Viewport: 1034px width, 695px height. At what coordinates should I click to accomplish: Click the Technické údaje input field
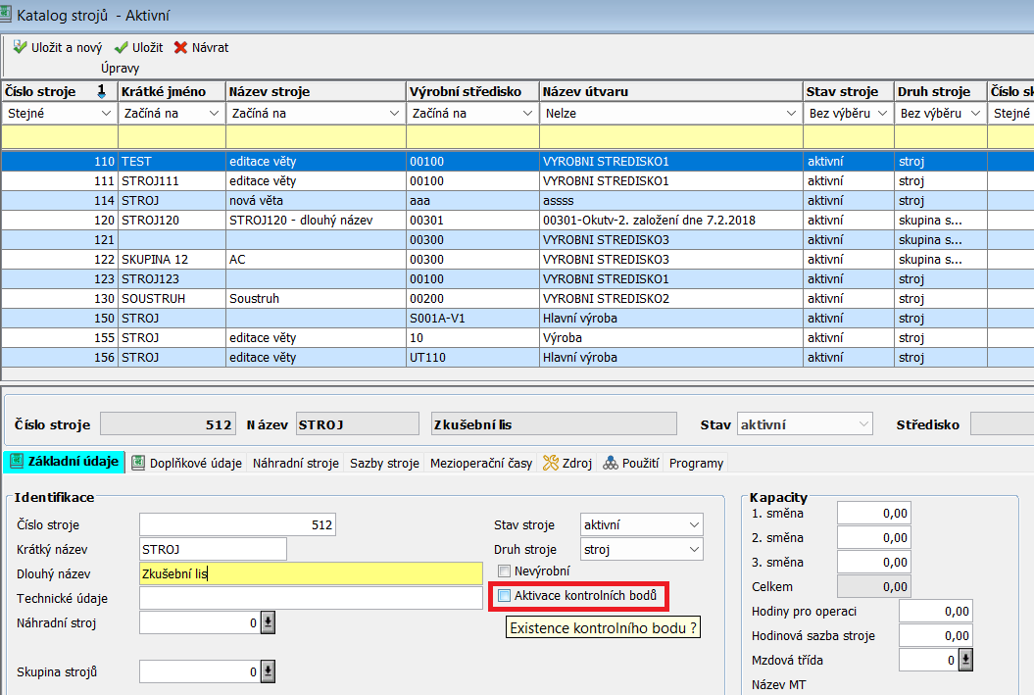tap(311, 598)
